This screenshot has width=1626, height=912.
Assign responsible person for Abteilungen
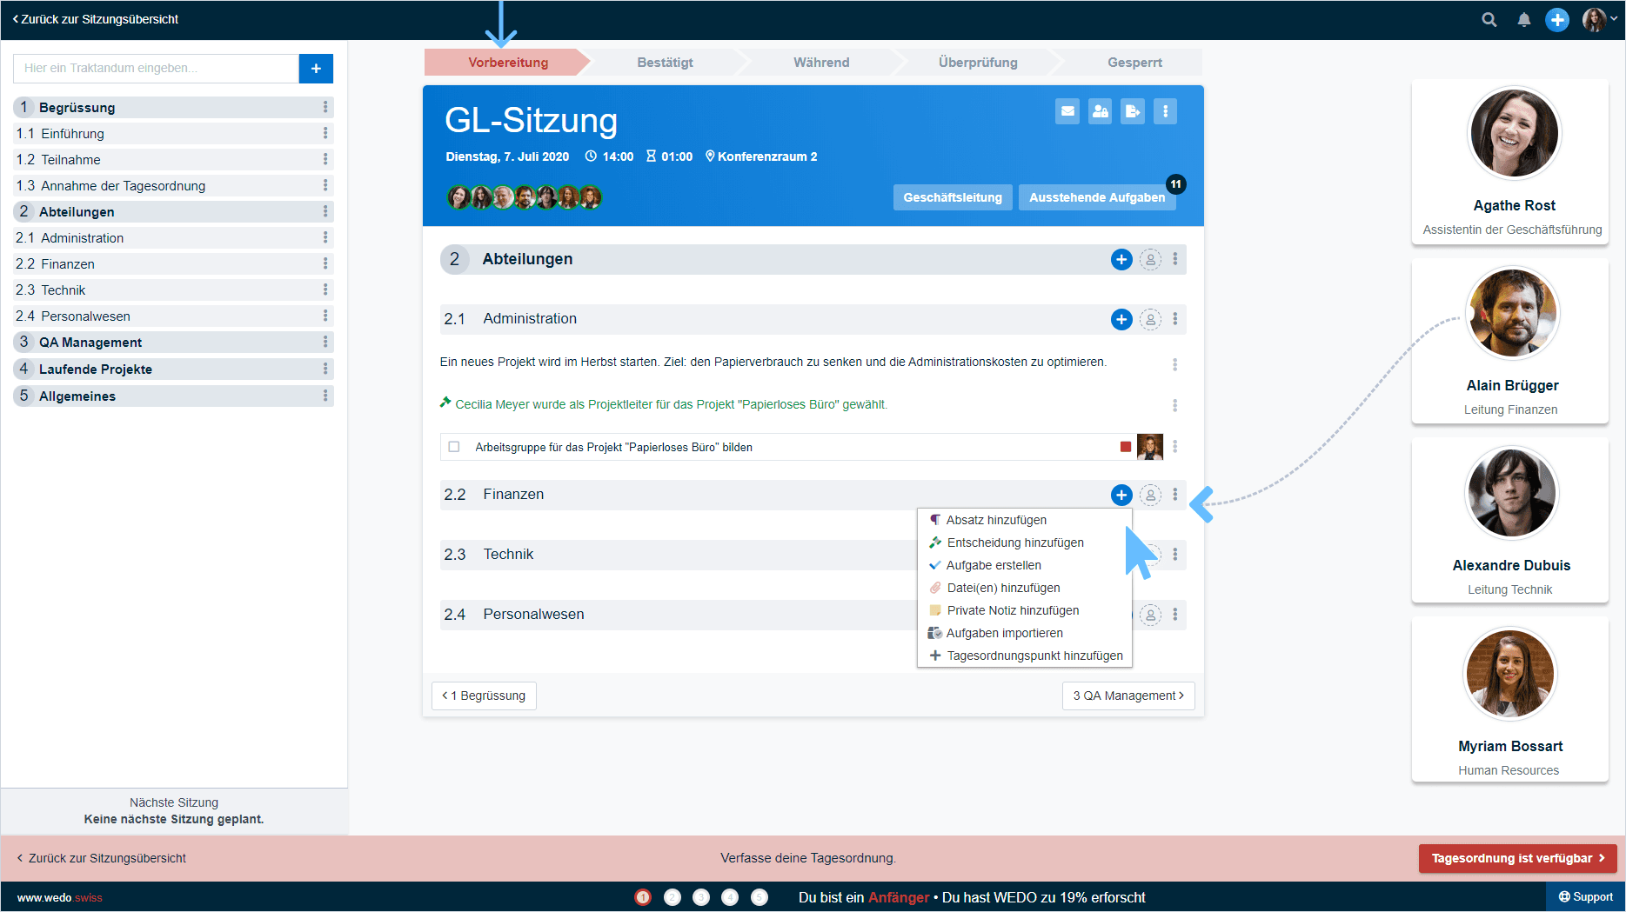coord(1150,259)
